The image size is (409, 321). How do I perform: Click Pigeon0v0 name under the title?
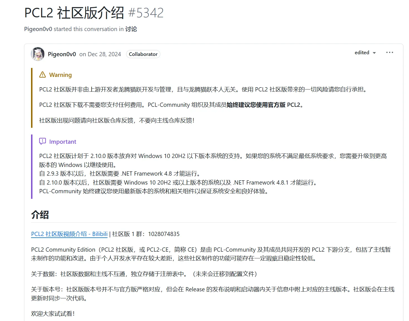click(x=38, y=29)
